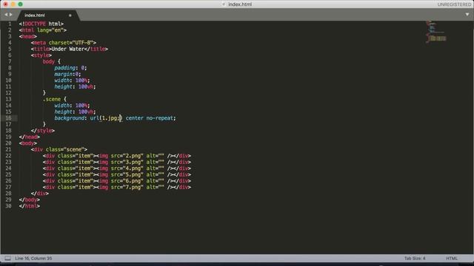Viewport: 474px width, 266px height.
Task: Select the index.html tab
Action: pyautogui.click(x=35, y=15)
